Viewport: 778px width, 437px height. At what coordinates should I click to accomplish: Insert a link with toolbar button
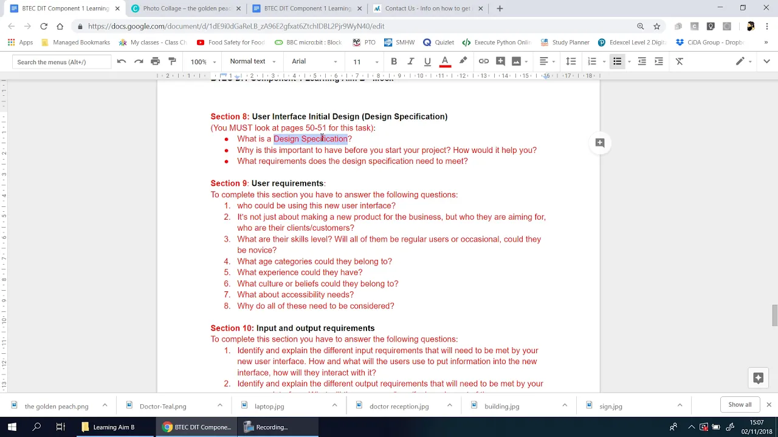[x=484, y=61]
